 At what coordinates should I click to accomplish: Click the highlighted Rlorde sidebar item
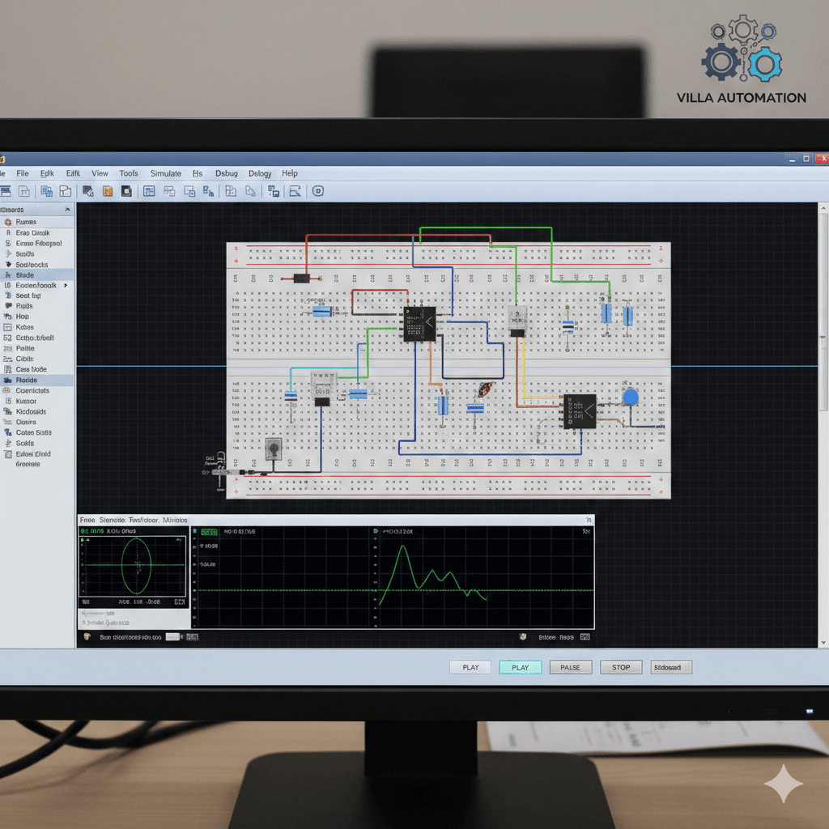click(26, 380)
